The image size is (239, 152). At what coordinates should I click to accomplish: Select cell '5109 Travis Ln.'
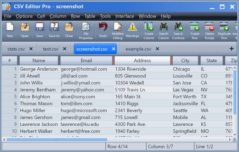pos(143,90)
